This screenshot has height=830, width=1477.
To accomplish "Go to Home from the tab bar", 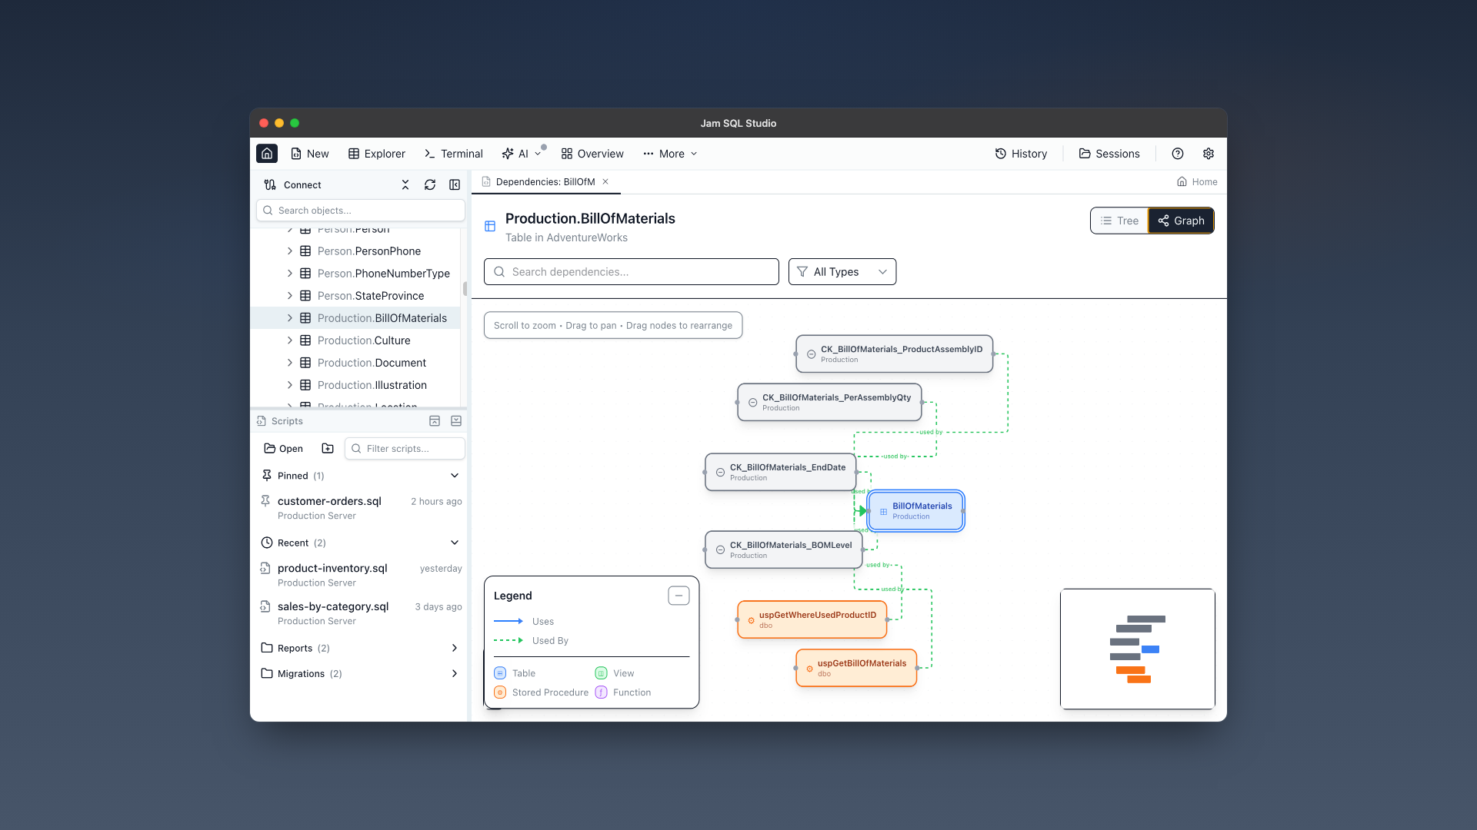I will 1197,181.
